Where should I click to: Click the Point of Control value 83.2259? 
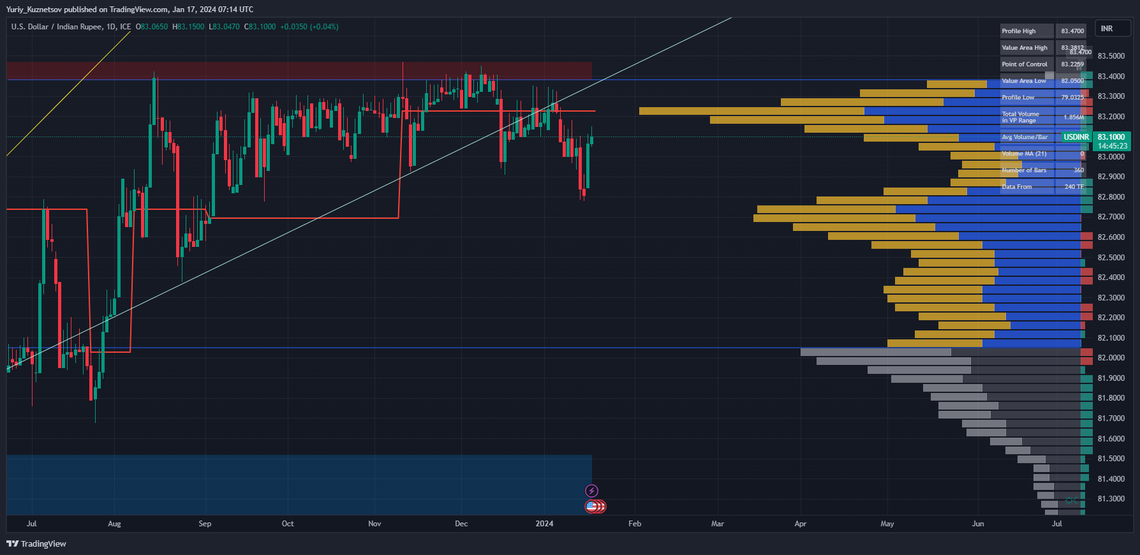(1072, 64)
